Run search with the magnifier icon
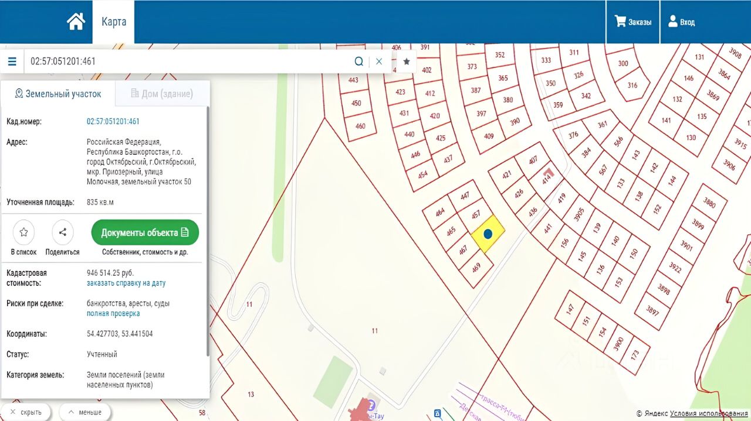The width and height of the screenshot is (751, 421). pos(359,61)
